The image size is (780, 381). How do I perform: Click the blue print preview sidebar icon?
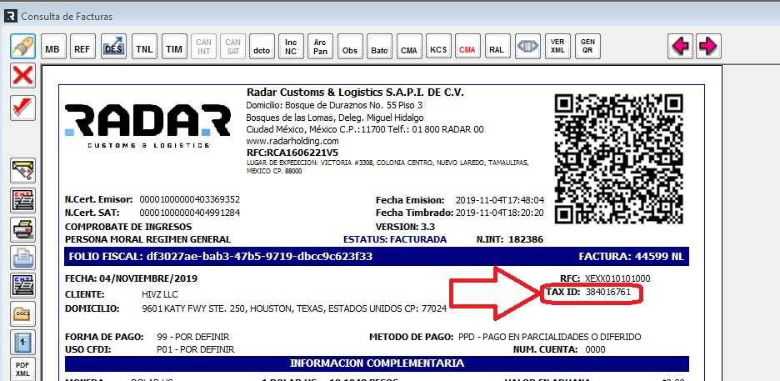point(22,258)
